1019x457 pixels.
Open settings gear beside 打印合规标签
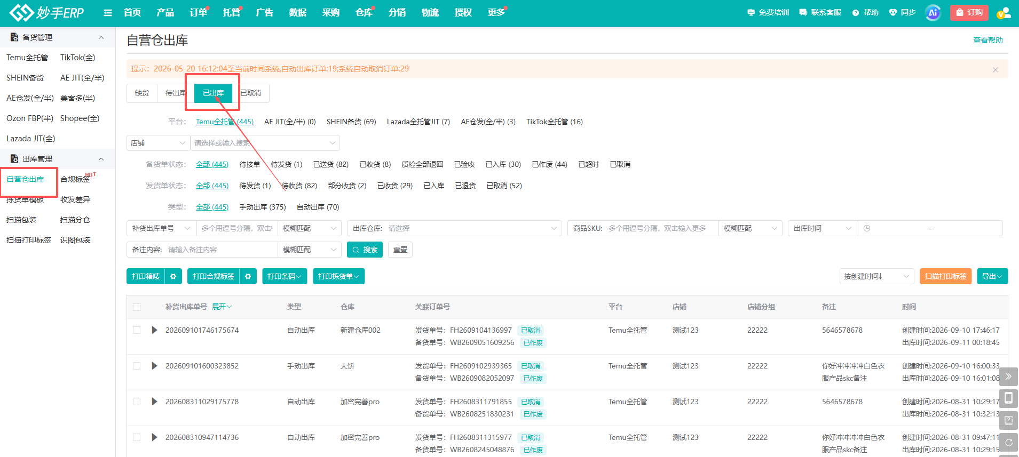click(248, 276)
